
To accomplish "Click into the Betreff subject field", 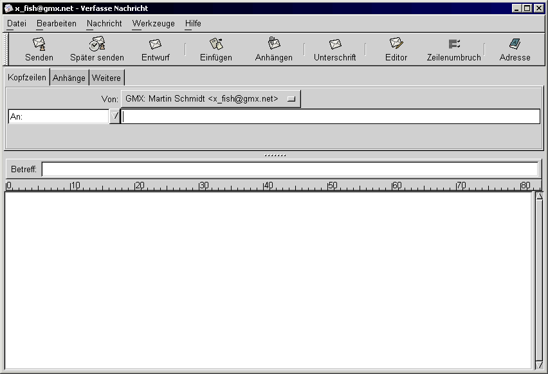I will [x=289, y=170].
